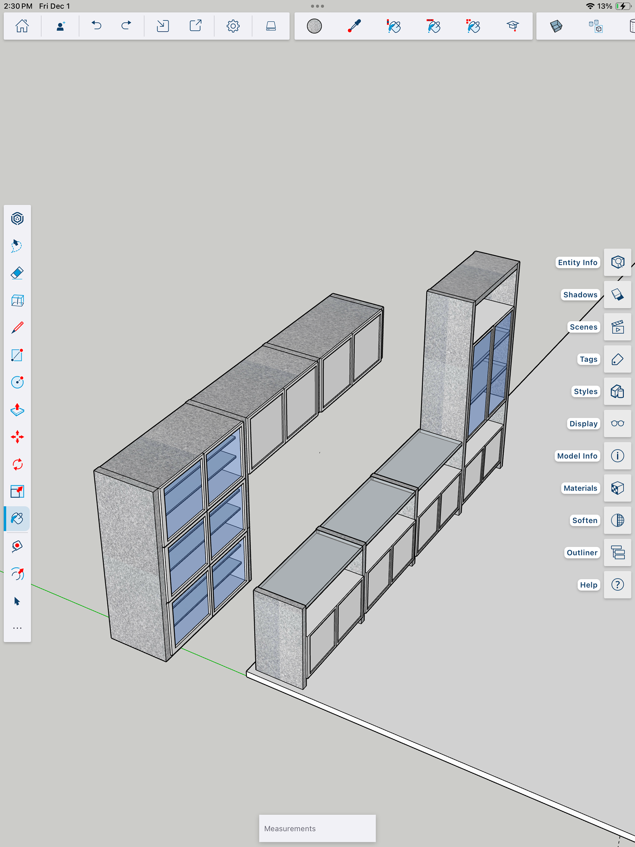Viewport: 635px width, 847px height.
Task: Open the Tags panel
Action: tap(617, 359)
